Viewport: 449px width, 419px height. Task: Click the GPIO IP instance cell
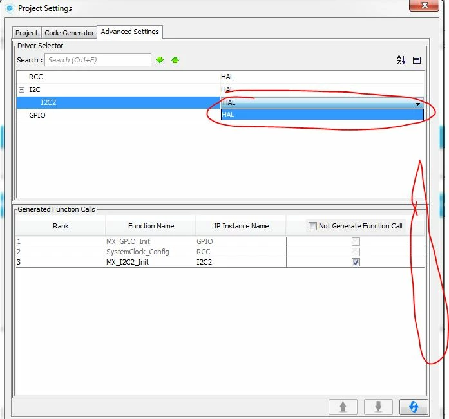(241, 241)
